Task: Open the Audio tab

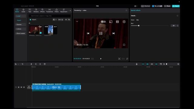Action: click(23, 10)
